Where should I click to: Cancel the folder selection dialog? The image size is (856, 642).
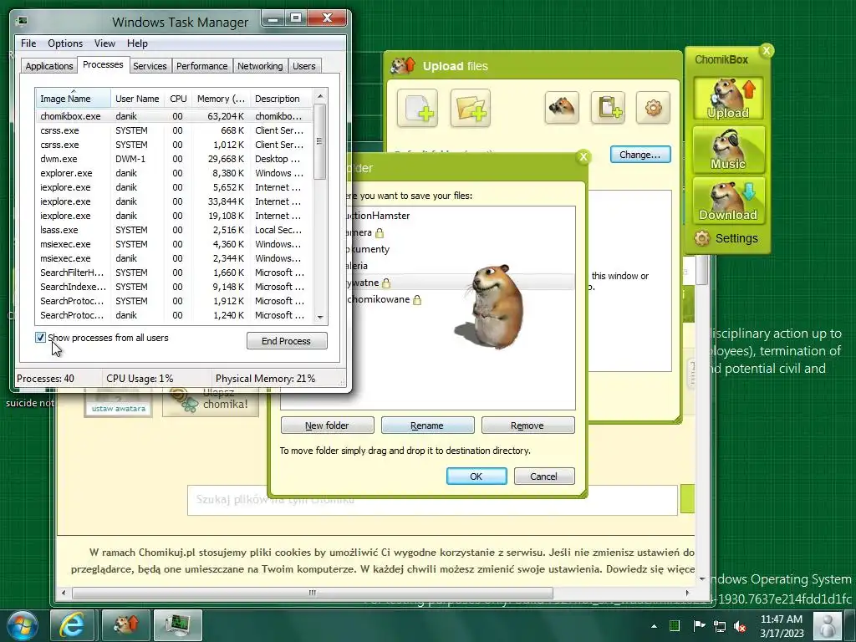tap(543, 476)
